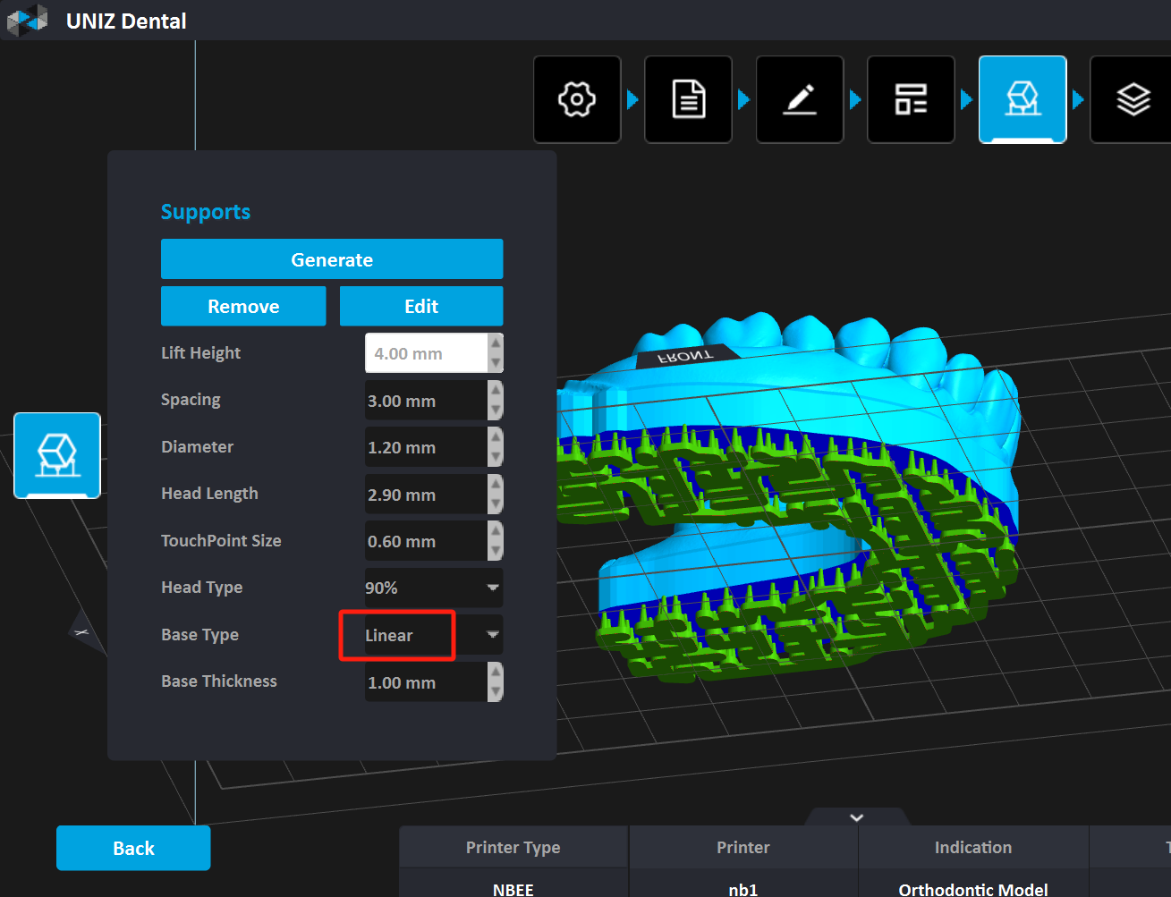Open the document file workflow step
The image size is (1171, 897).
[688, 99]
